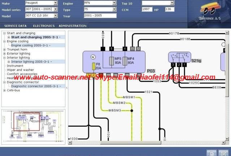
Task: Click the CCM field showing 1997
Action: click(x=147, y=9)
